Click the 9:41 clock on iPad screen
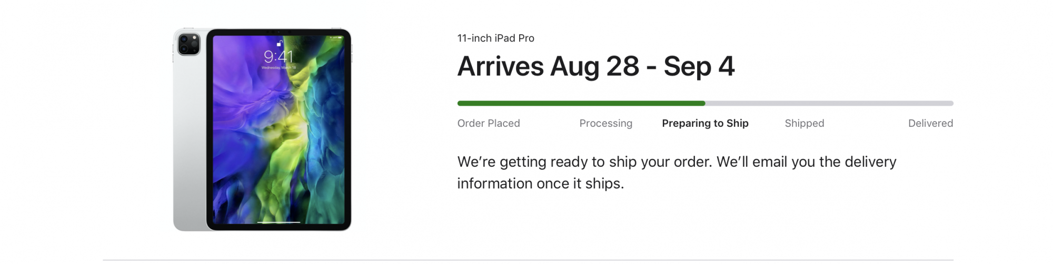Image resolution: width=1053 pixels, height=264 pixels. pos(278,56)
